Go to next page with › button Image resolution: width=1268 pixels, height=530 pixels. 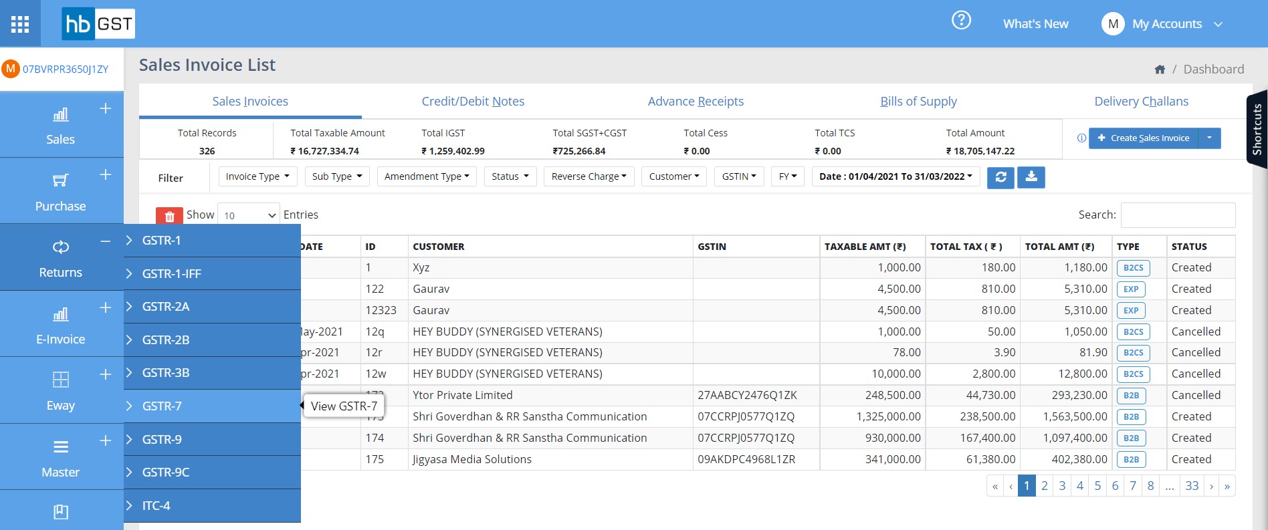[1211, 486]
